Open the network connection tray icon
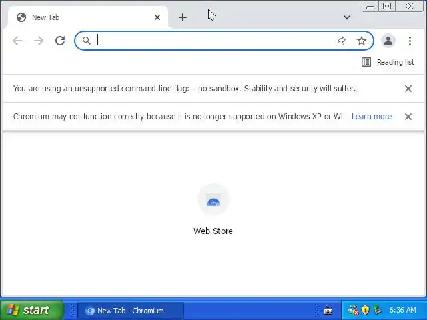This screenshot has height=320, width=427. (x=353, y=310)
